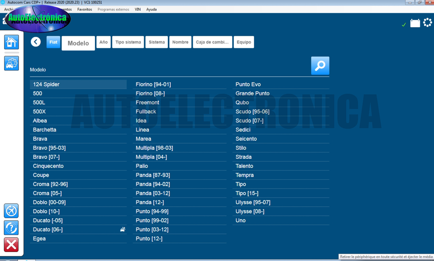Image resolution: width=434 pixels, height=261 pixels.
Task: Choose the Uno model
Action: pos(281,221)
